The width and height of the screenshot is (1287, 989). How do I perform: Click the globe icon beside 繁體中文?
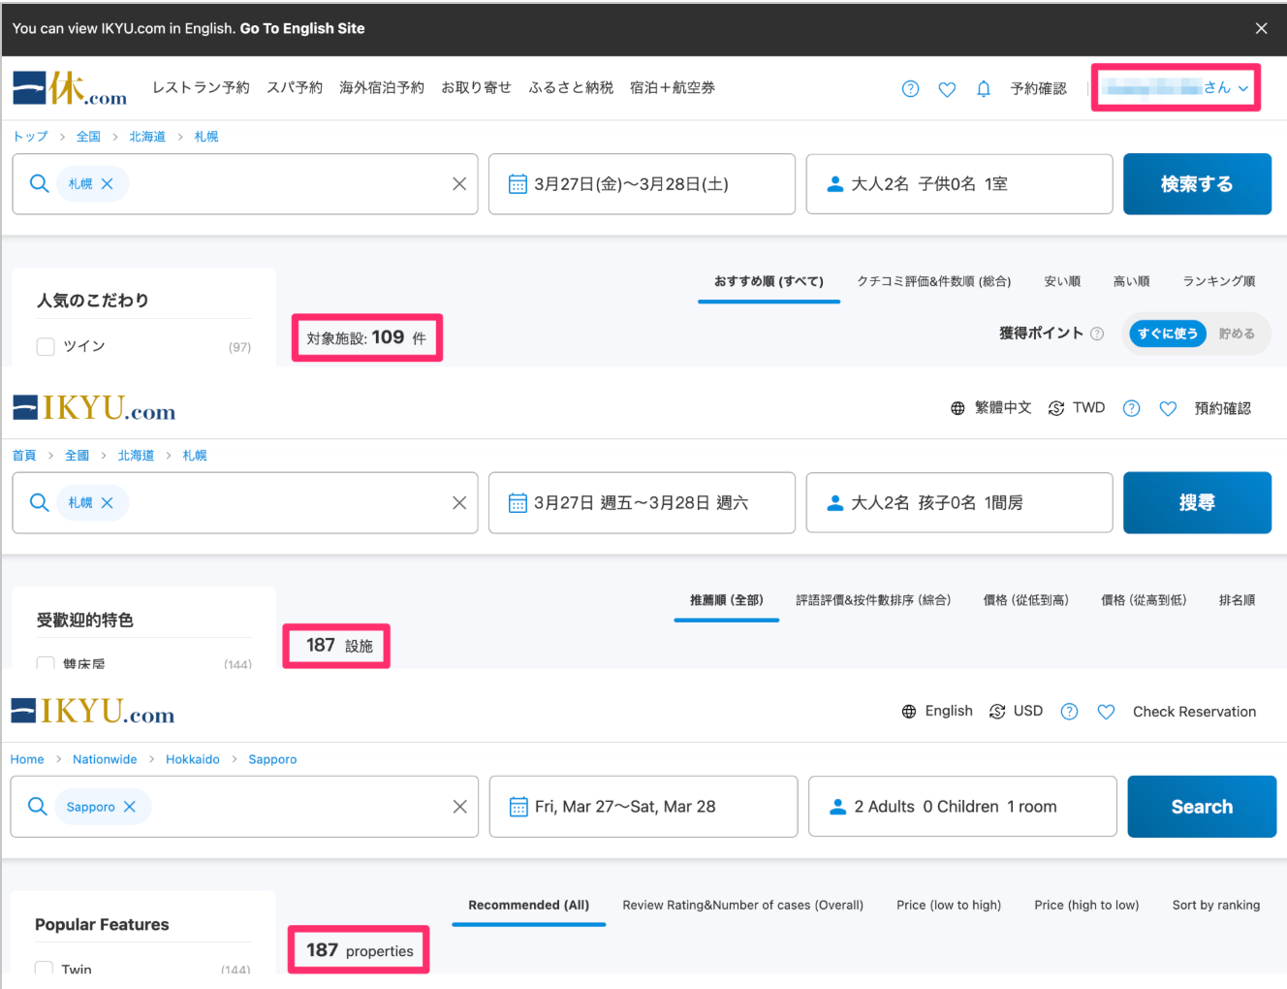pos(957,407)
